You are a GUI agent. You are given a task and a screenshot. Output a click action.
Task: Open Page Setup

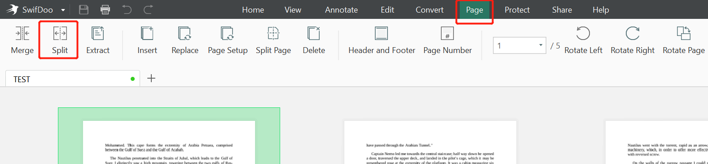pyautogui.click(x=228, y=40)
